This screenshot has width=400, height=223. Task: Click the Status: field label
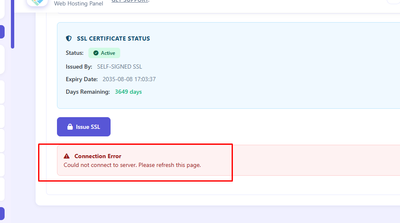coord(75,53)
